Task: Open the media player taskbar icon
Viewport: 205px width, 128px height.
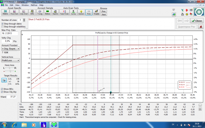Action: [34, 125]
